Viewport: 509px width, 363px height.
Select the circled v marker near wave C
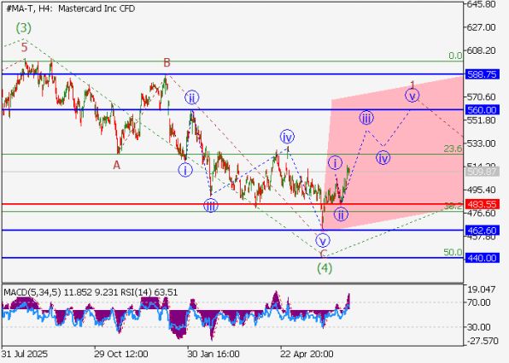point(322,241)
